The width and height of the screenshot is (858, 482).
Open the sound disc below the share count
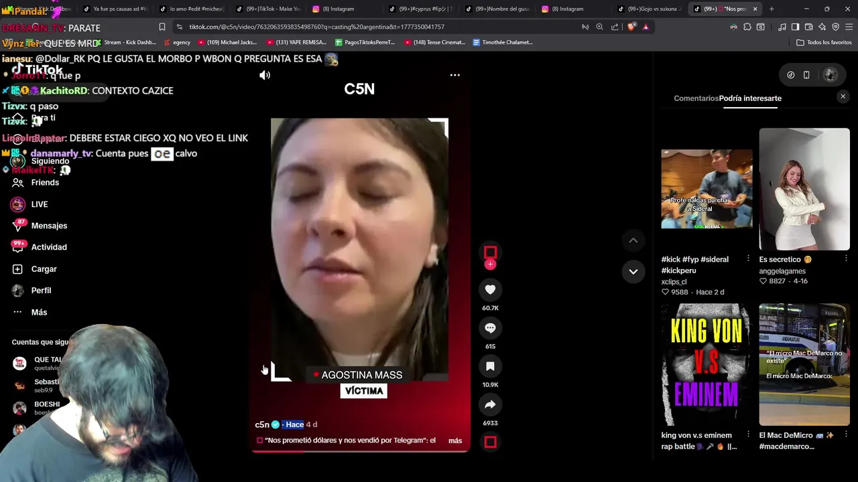tap(490, 442)
